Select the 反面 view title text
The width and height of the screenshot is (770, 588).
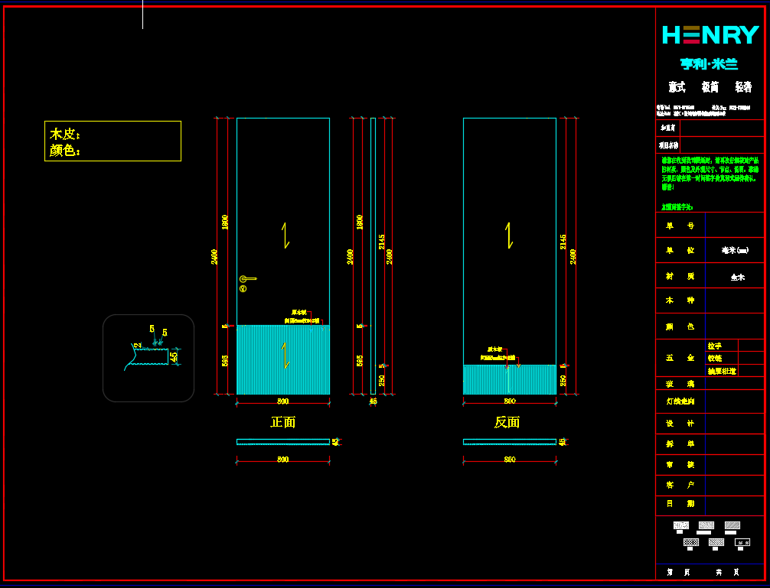[x=507, y=422]
